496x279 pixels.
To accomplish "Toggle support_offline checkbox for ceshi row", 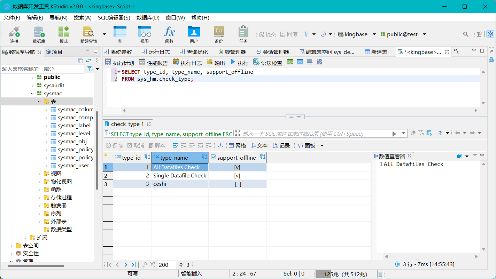I will (x=238, y=184).
